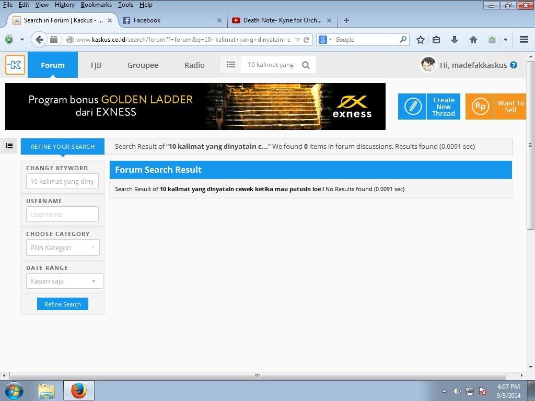
Task: Open the Tools menu
Action: (x=125, y=5)
